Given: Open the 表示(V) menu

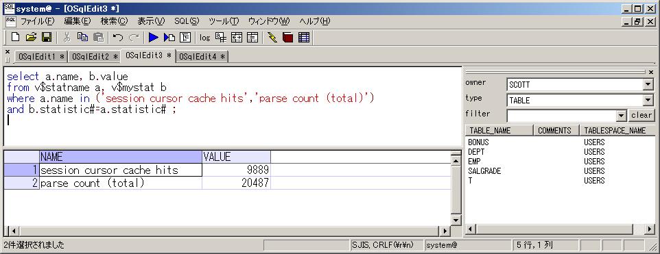Looking at the screenshot, I should (x=151, y=21).
